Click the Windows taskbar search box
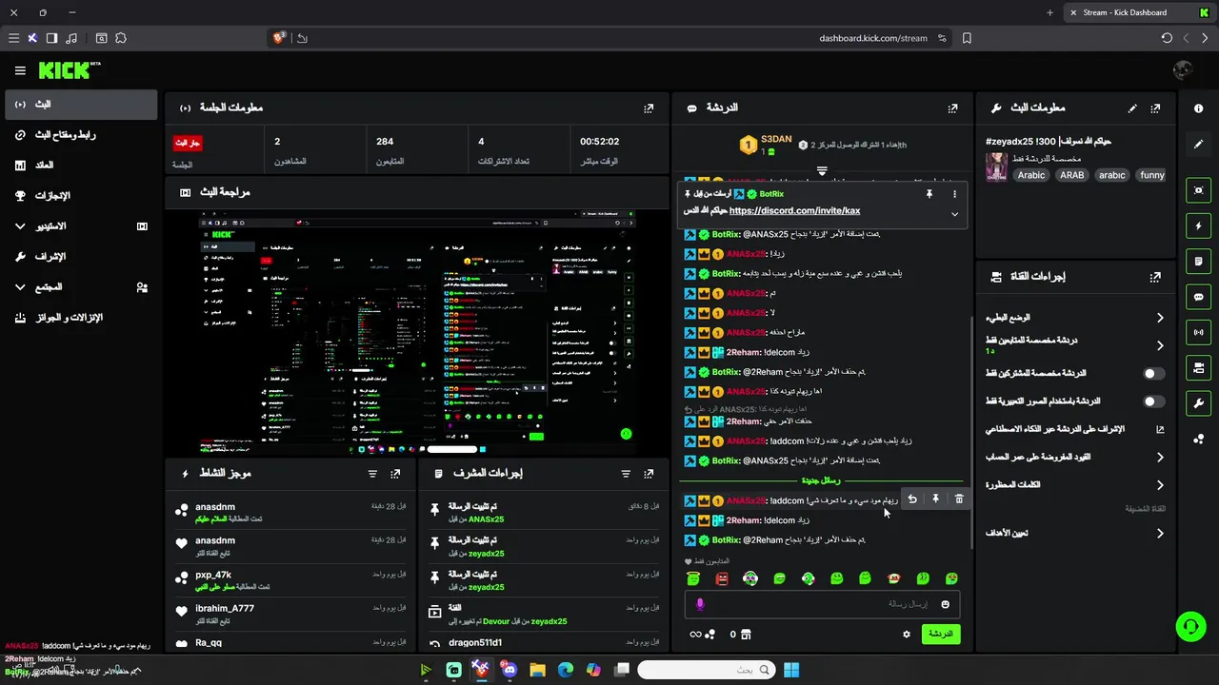 tap(706, 671)
